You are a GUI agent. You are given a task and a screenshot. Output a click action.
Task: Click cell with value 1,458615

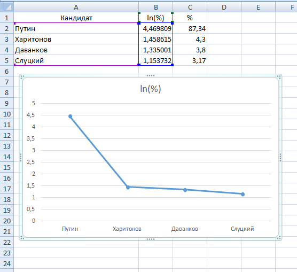click(x=155, y=39)
